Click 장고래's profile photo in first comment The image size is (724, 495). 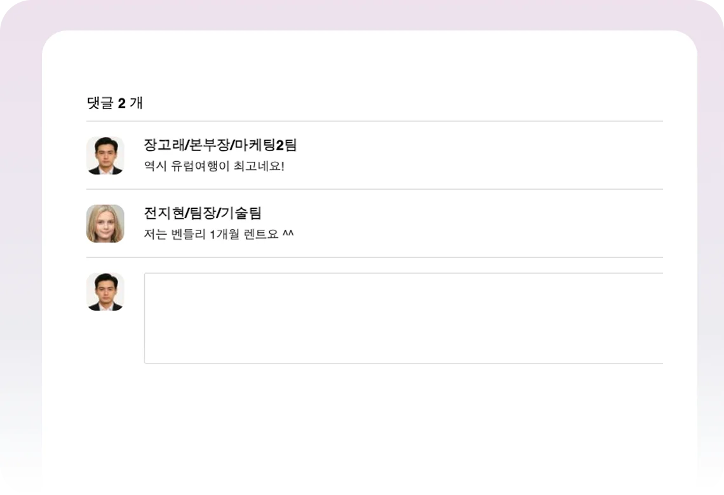[105, 155]
